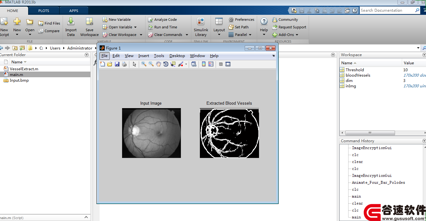Image resolution: width=426 pixels, height=221 pixels.
Task: Click the dock figure arrow in Figure 1 menu bar
Action: pyautogui.click(x=274, y=55)
